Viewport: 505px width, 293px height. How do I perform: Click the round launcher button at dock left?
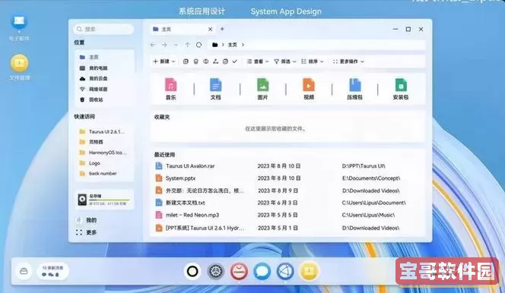(x=24, y=271)
